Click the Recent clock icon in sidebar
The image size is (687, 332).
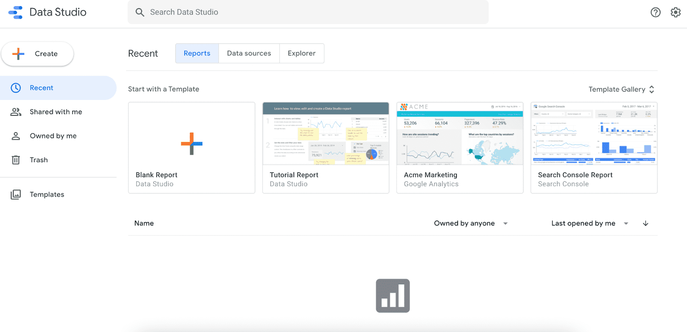point(16,88)
